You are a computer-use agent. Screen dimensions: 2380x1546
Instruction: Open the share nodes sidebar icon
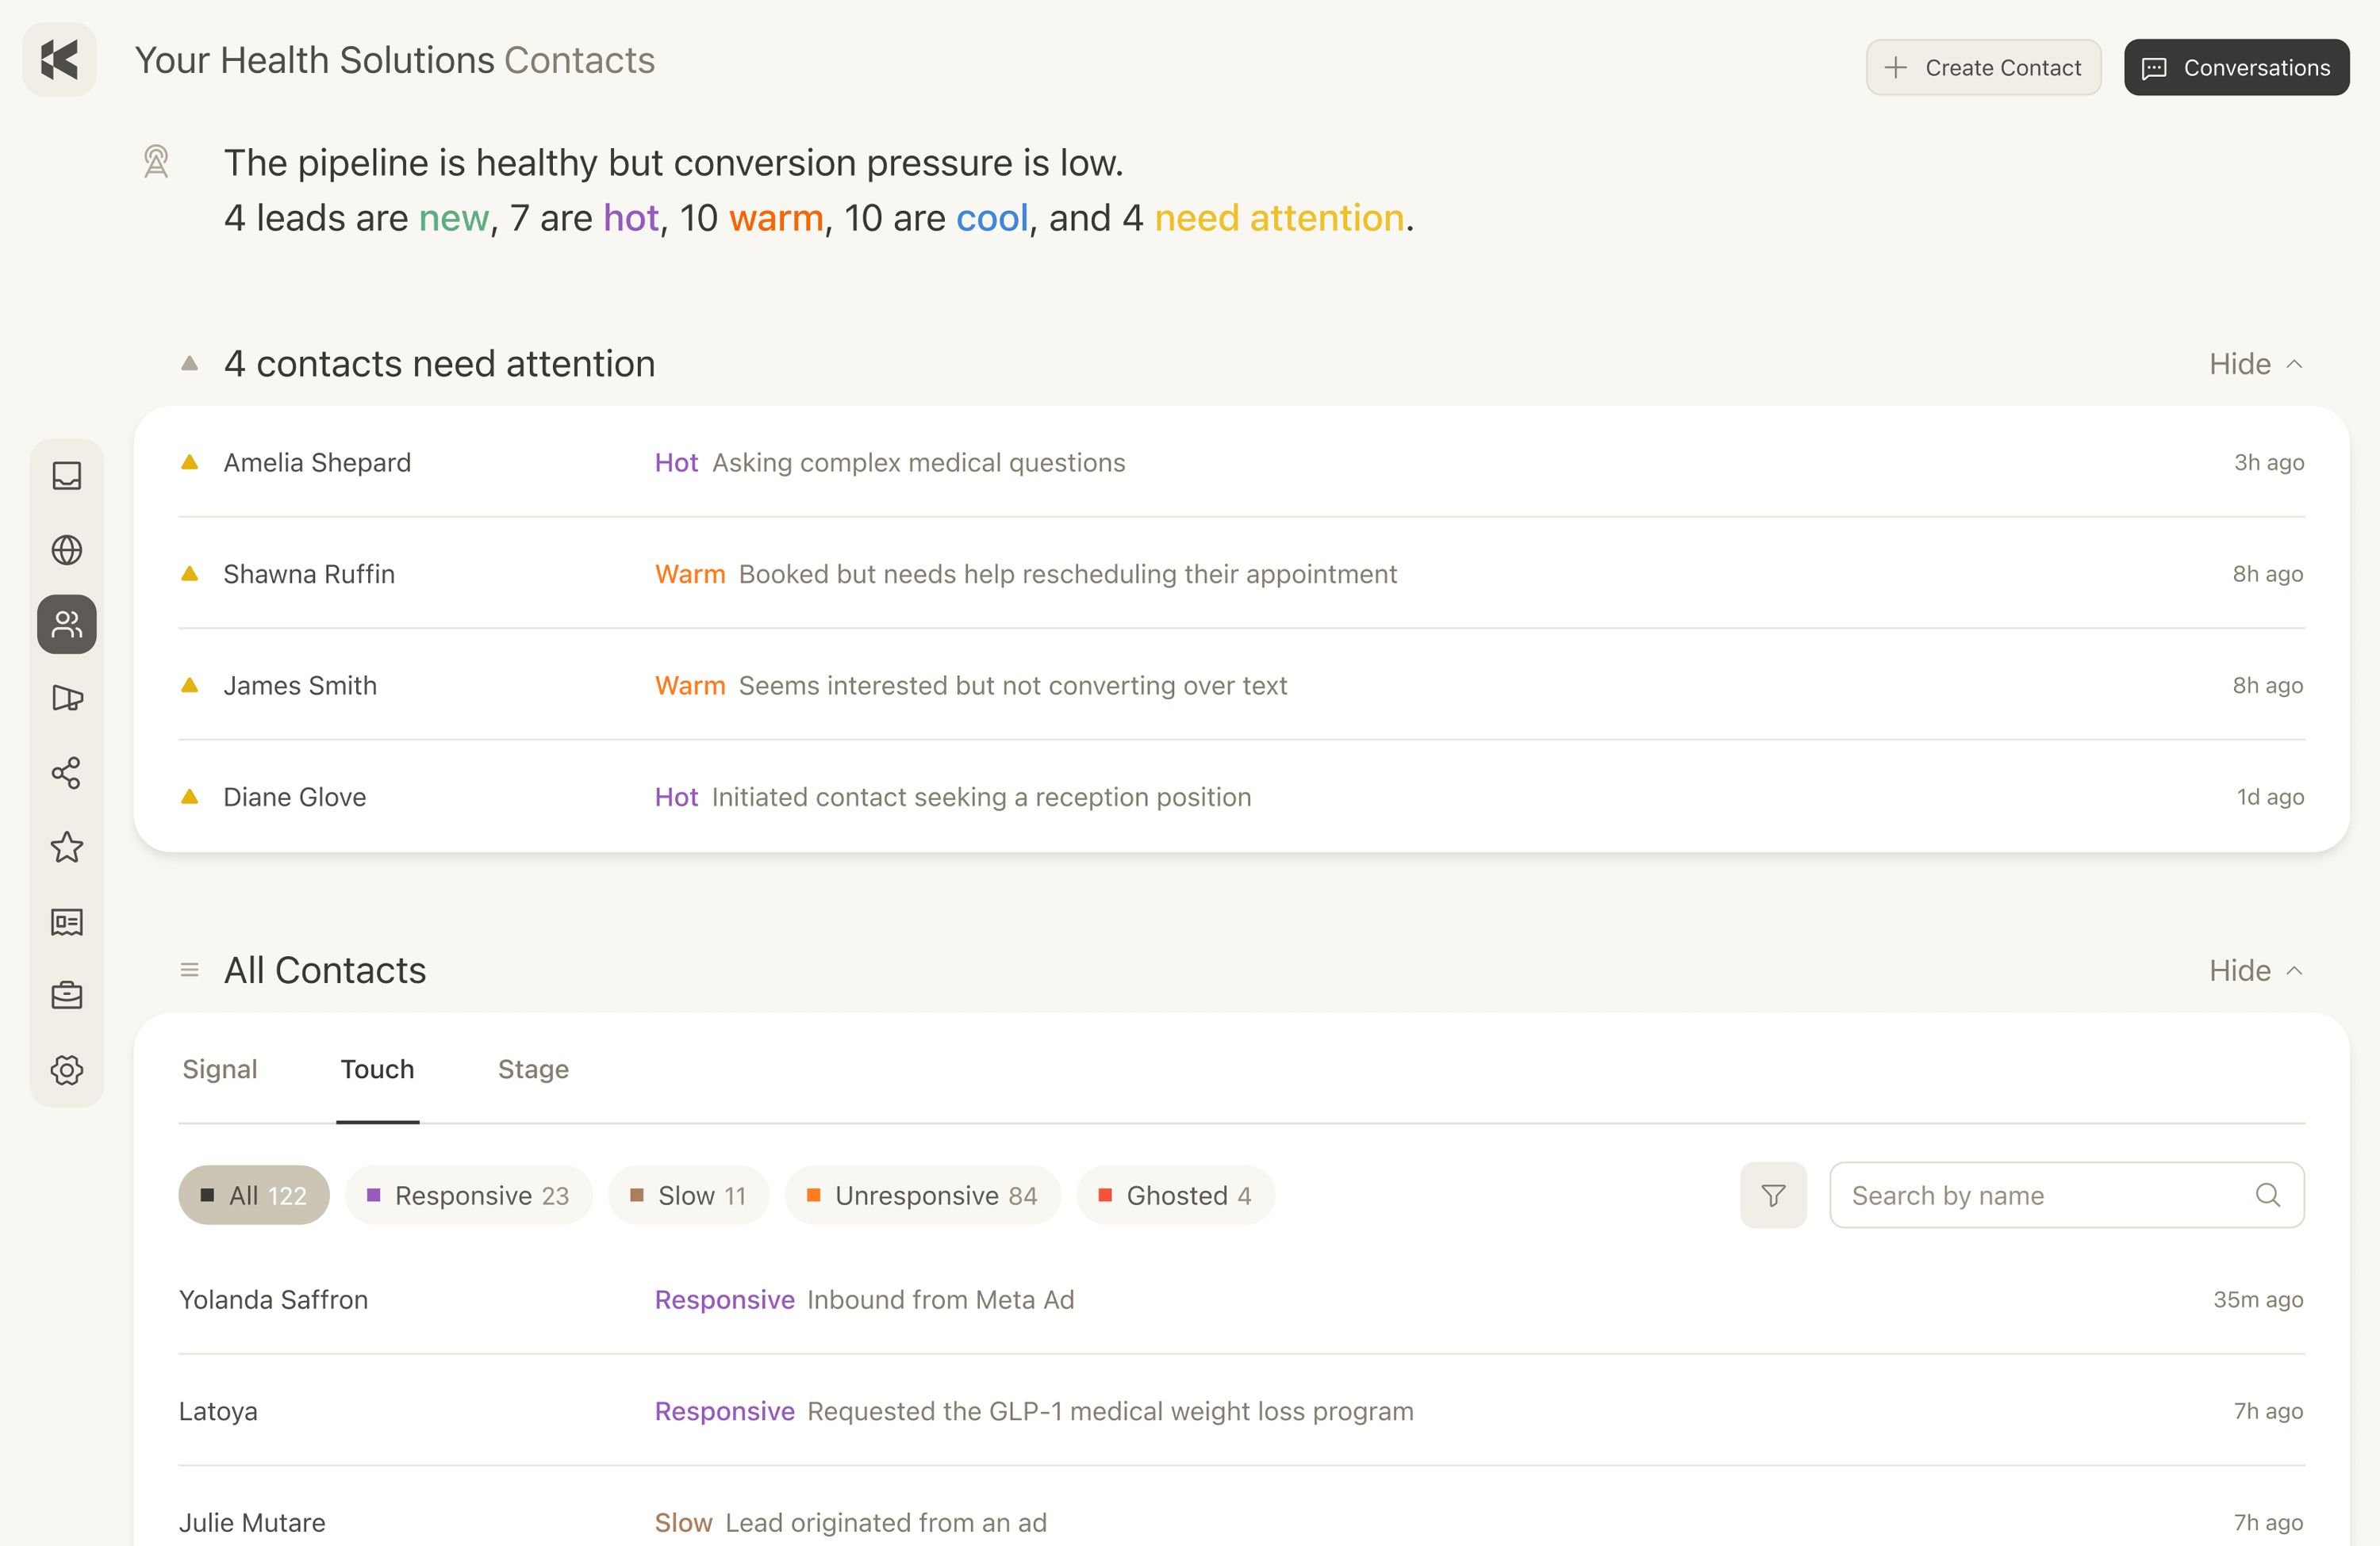(x=67, y=772)
